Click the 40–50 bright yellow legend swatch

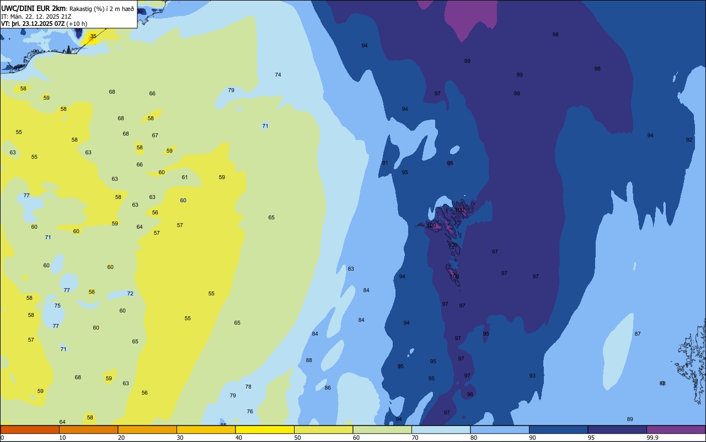(x=265, y=429)
